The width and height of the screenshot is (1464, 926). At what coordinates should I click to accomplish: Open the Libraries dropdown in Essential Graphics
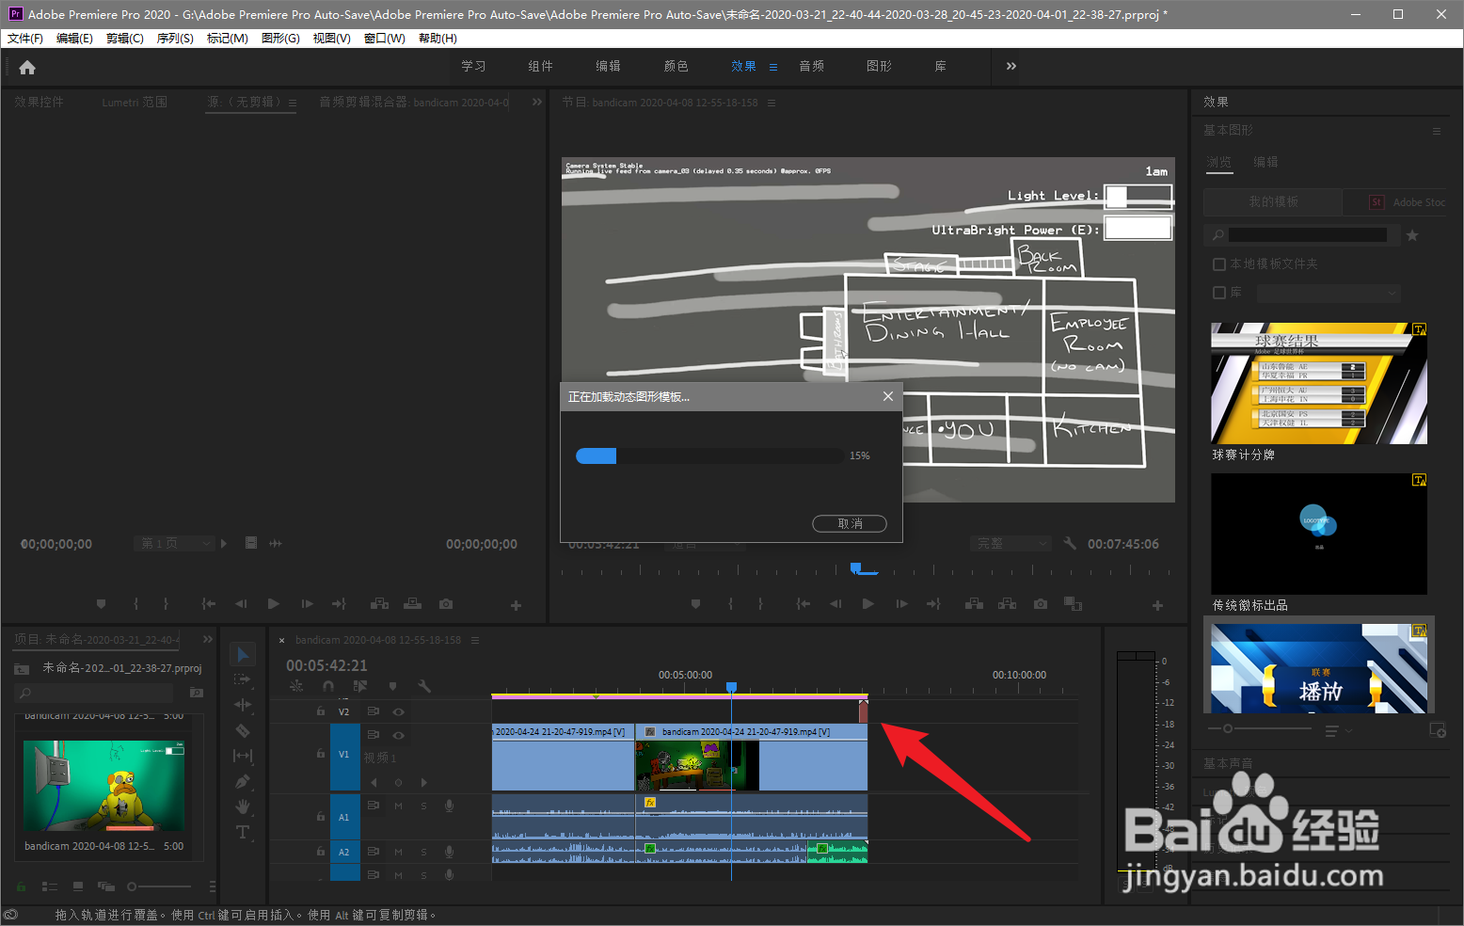click(1329, 294)
